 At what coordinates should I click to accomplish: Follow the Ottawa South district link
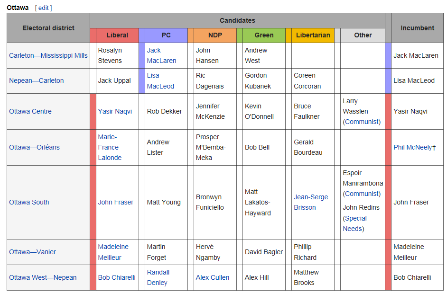coord(29,202)
